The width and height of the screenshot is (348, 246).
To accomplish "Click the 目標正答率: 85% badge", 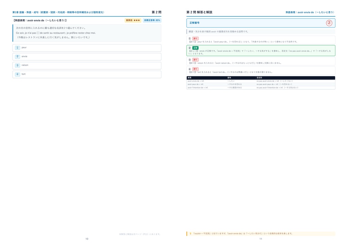I will (152, 20).
